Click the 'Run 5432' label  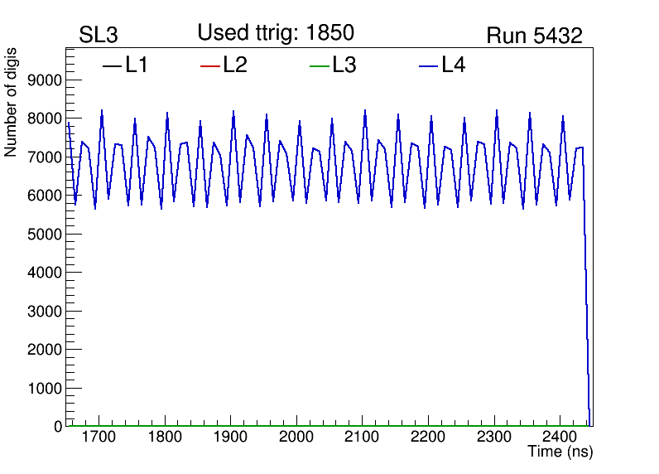coord(534,36)
